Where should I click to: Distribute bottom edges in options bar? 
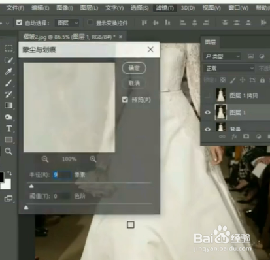click(248, 23)
